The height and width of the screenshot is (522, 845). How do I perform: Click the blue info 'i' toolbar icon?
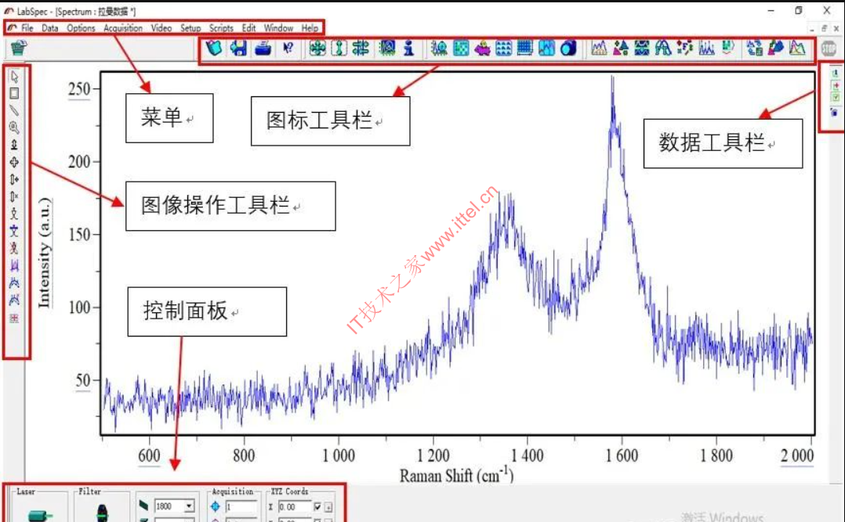(408, 49)
